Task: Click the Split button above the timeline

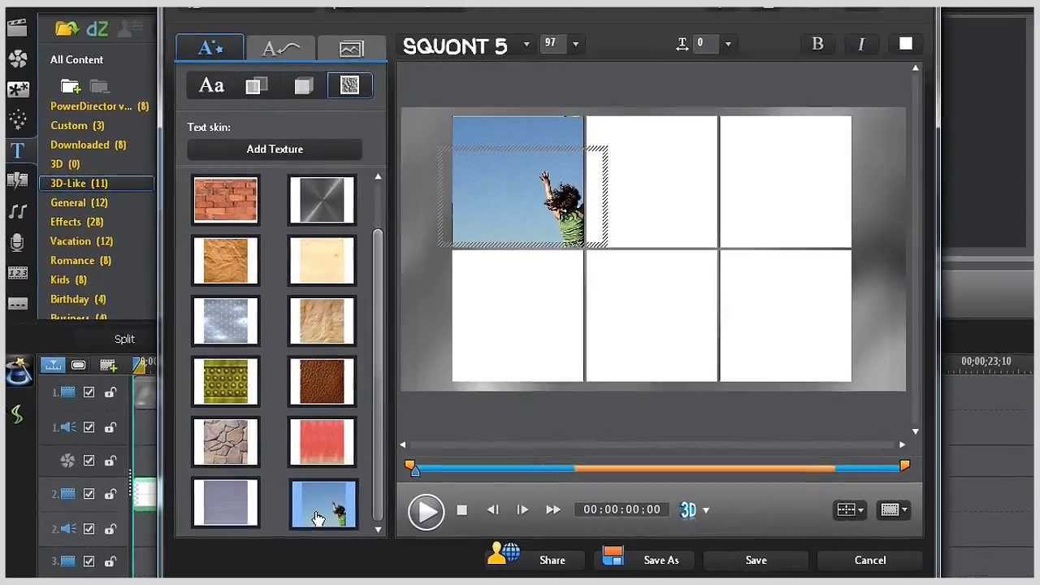Action: point(124,340)
